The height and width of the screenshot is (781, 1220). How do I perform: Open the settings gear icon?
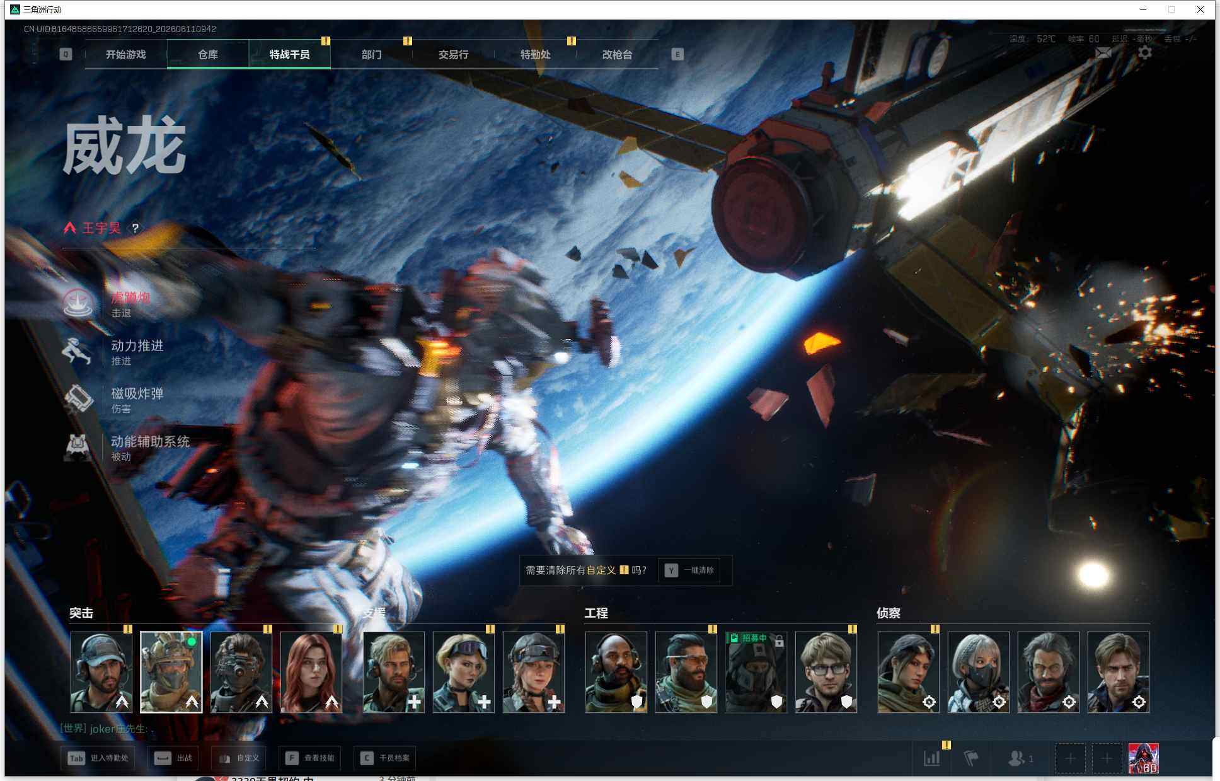pyautogui.click(x=1145, y=52)
